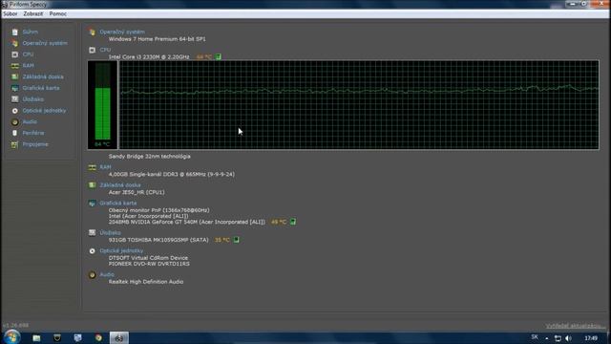Screen dimensions: 611x344
Task: Click 'Intel Core i3 2330M @ 2.20GHz' text
Action: 149,57
